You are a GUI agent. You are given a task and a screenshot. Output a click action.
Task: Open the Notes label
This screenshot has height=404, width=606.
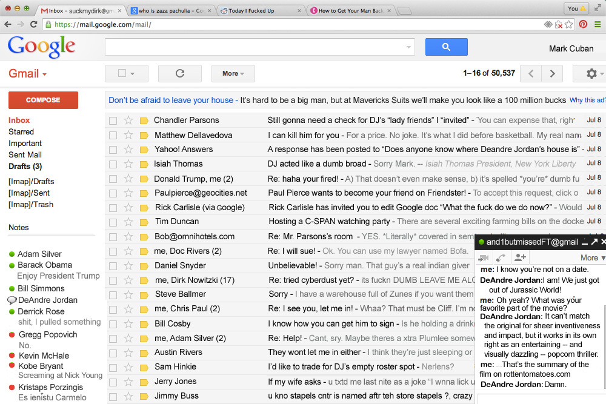19,228
